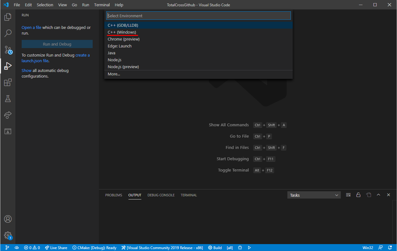This screenshot has height=251, width=397.
Task: Close the bottom panel
Action: [389, 195]
